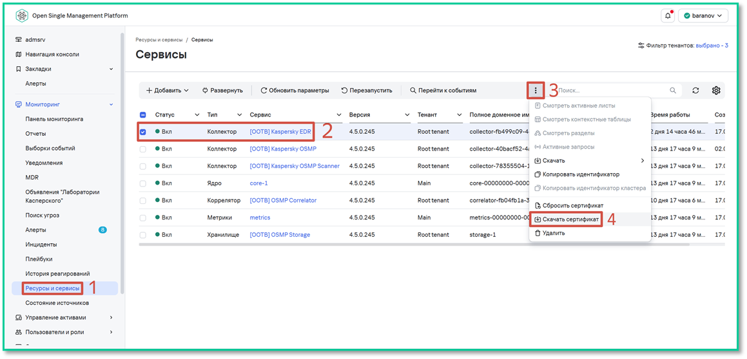This screenshot has width=747, height=359.
Task: Click the tenant filter sliders icon
Action: [x=641, y=46]
